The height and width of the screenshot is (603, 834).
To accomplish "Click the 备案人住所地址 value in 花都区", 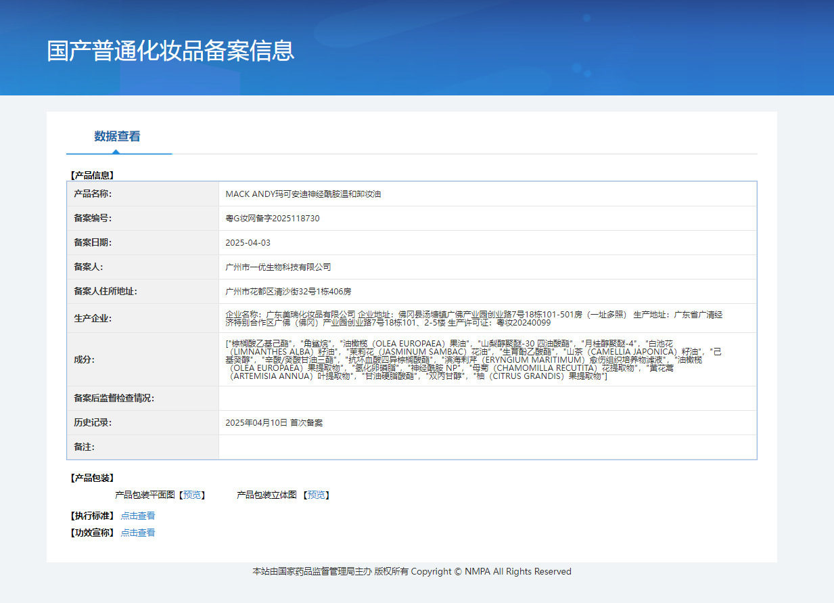I will click(288, 292).
